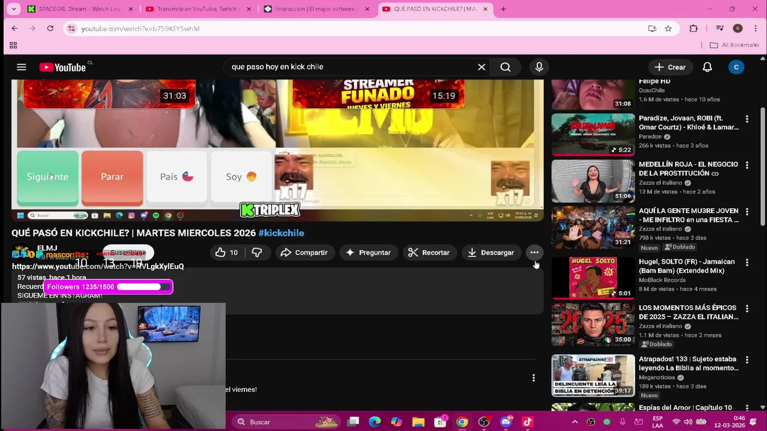Open Microsoft Edge from taskbar

click(375, 422)
